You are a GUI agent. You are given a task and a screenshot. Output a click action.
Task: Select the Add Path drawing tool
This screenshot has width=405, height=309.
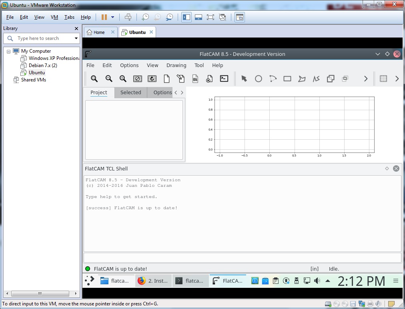point(316,79)
